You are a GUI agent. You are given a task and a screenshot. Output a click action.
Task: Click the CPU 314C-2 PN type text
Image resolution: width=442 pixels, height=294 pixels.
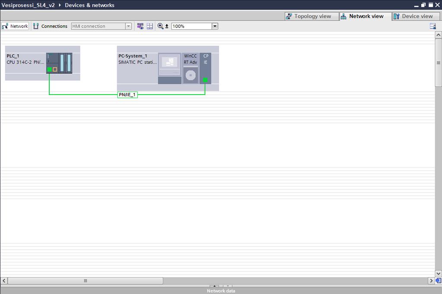(x=25, y=62)
